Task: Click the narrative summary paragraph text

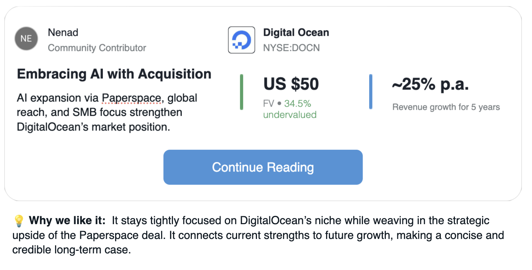Action: [107, 112]
